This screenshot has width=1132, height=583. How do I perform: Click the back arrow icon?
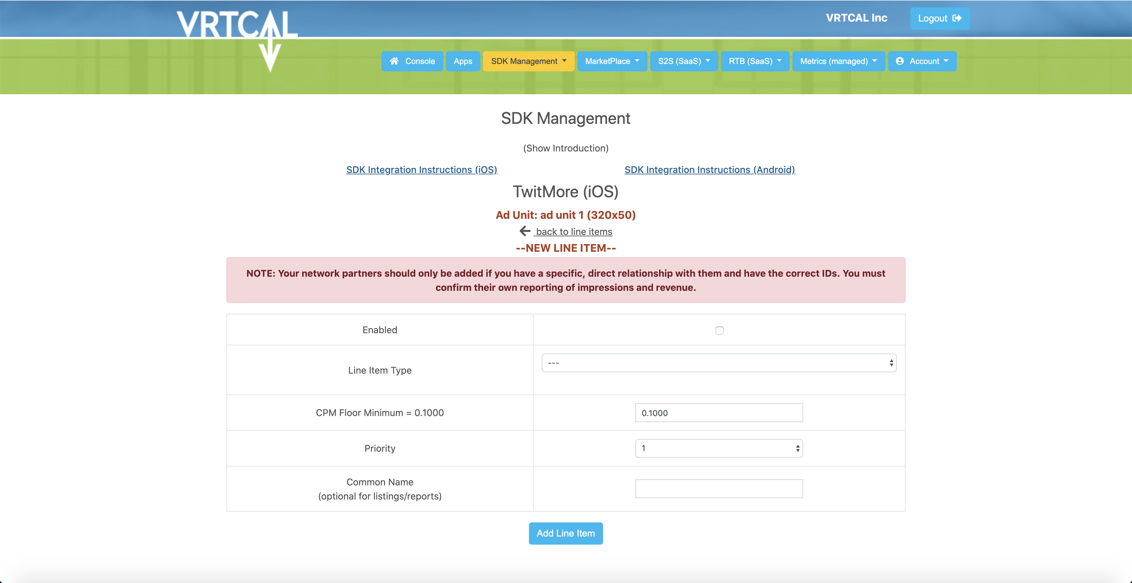point(525,231)
